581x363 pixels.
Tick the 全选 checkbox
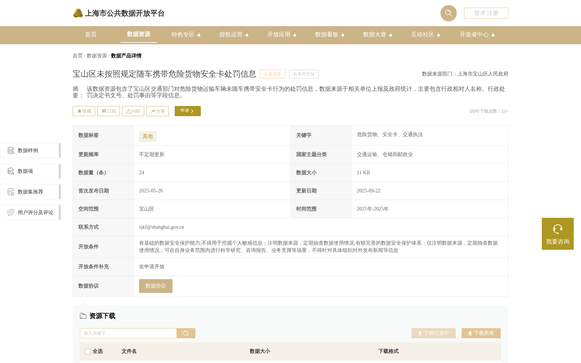[x=88, y=351]
